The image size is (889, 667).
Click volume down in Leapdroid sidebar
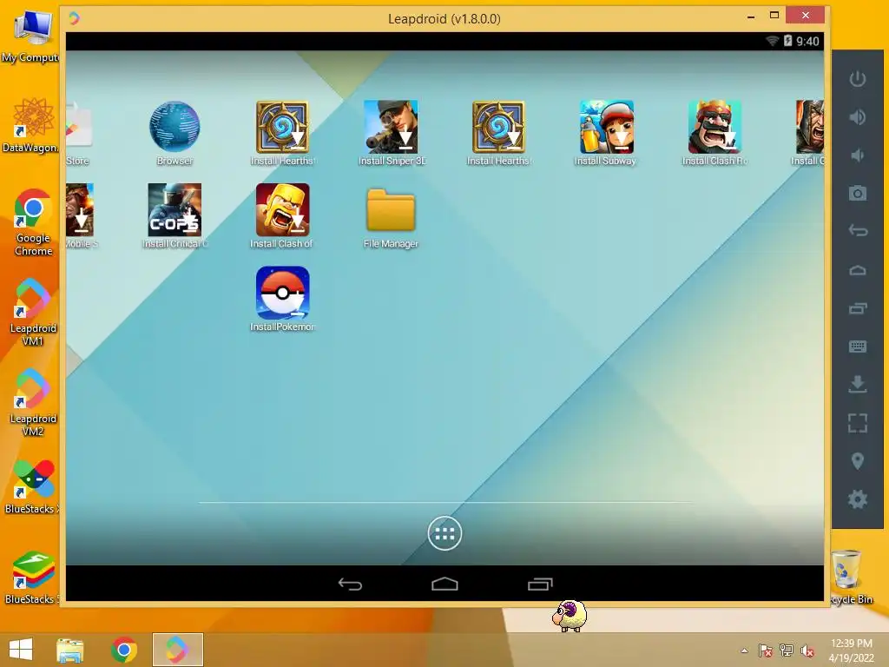tap(857, 155)
